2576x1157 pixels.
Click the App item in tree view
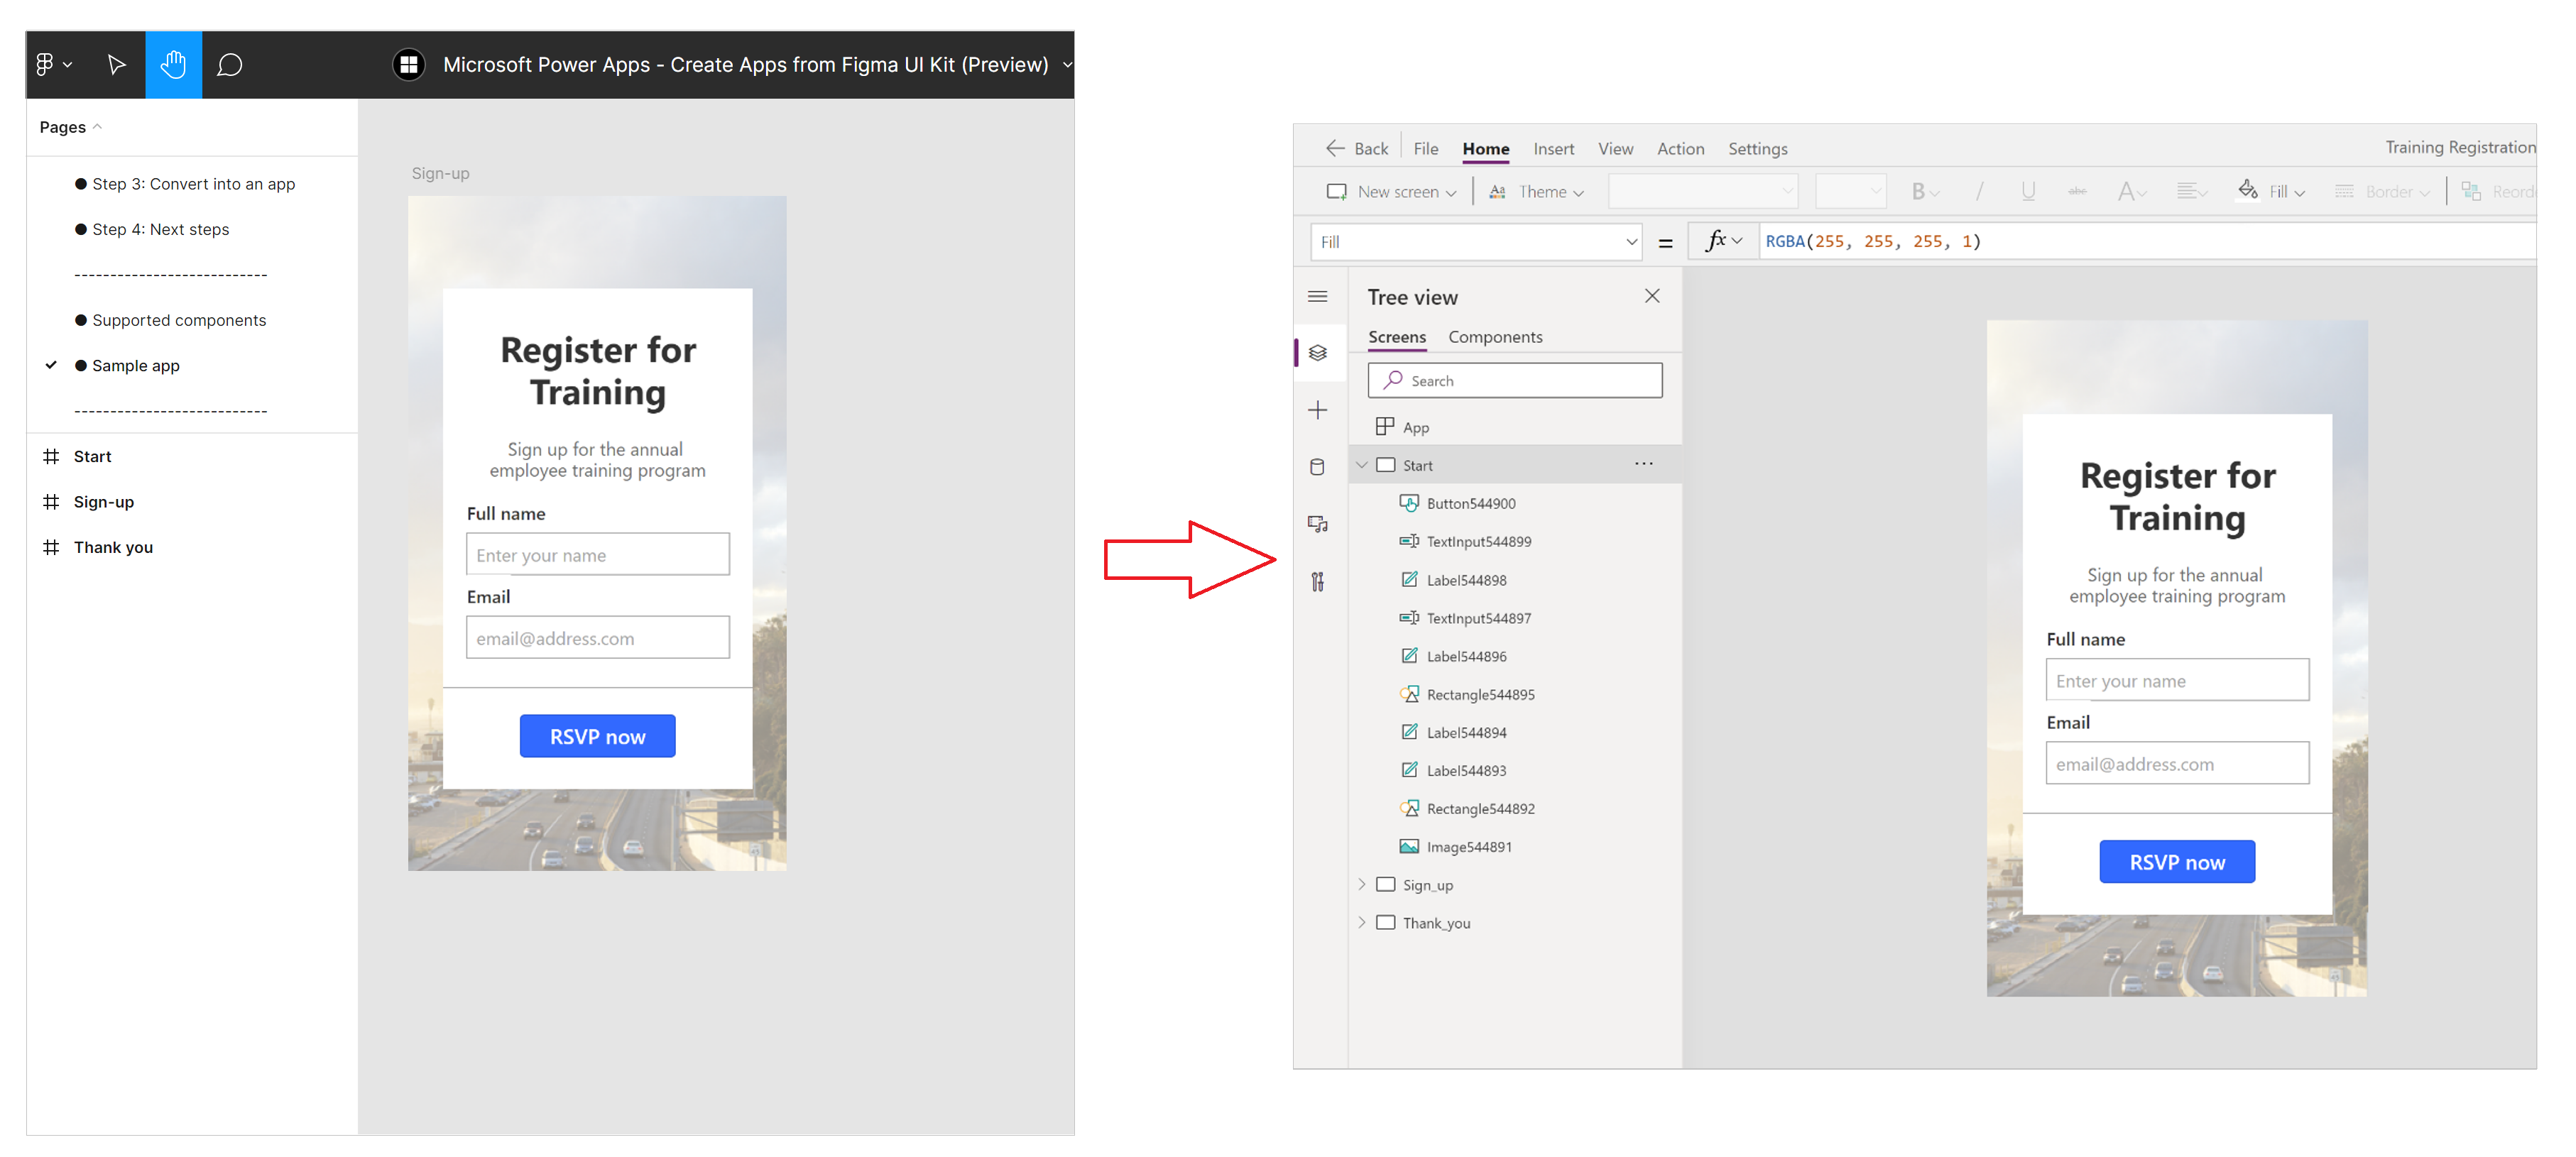point(1416,426)
